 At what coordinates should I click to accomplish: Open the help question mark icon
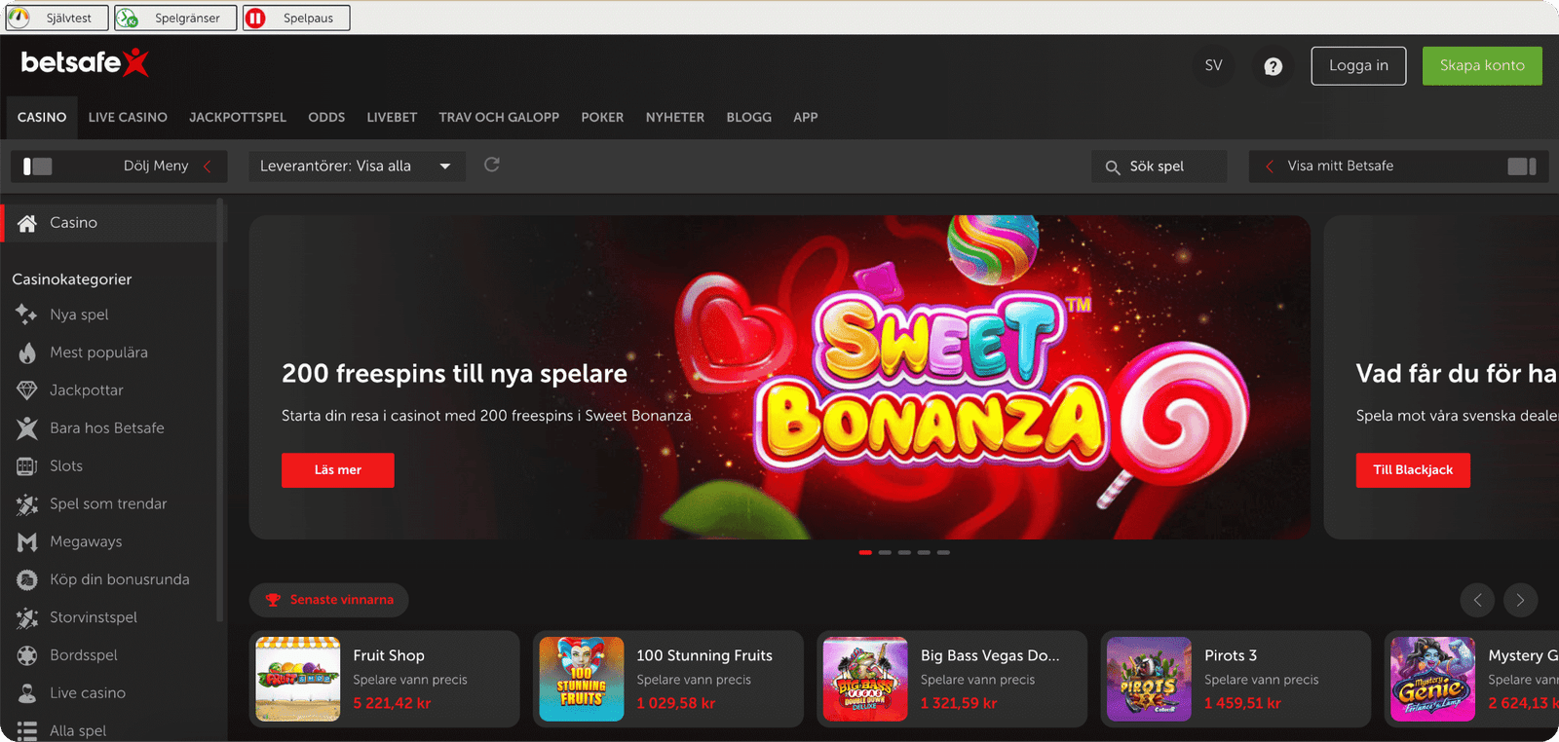coord(1273,66)
